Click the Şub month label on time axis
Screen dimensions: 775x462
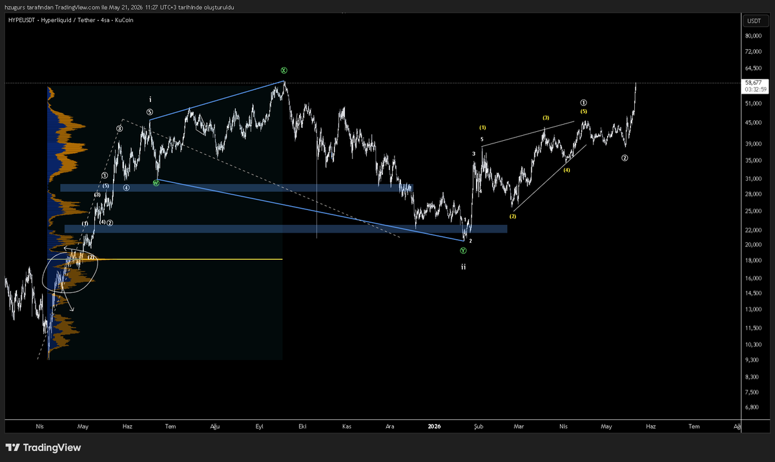[x=478, y=426]
